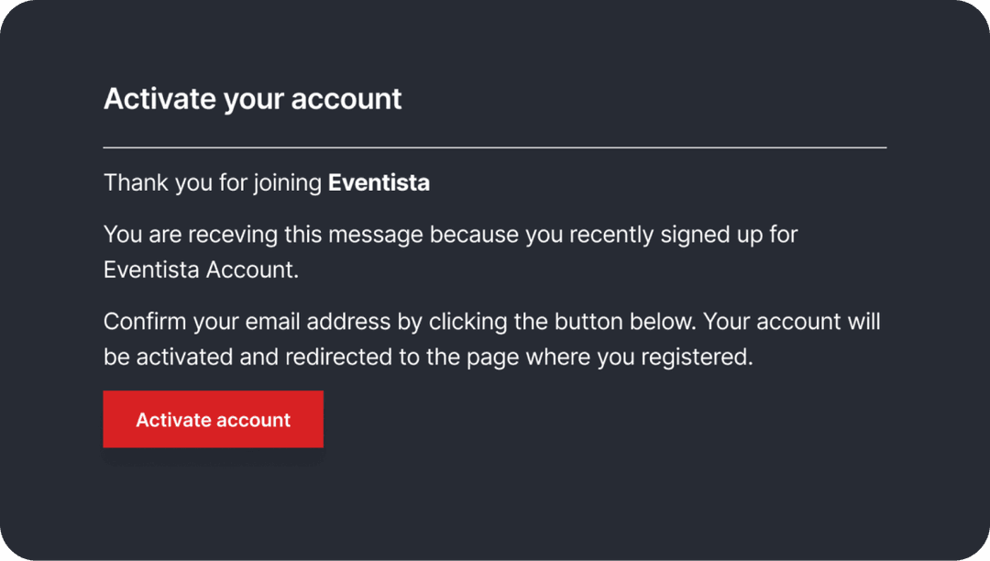
Task: Select the bold Eventista brand name
Action: [379, 182]
